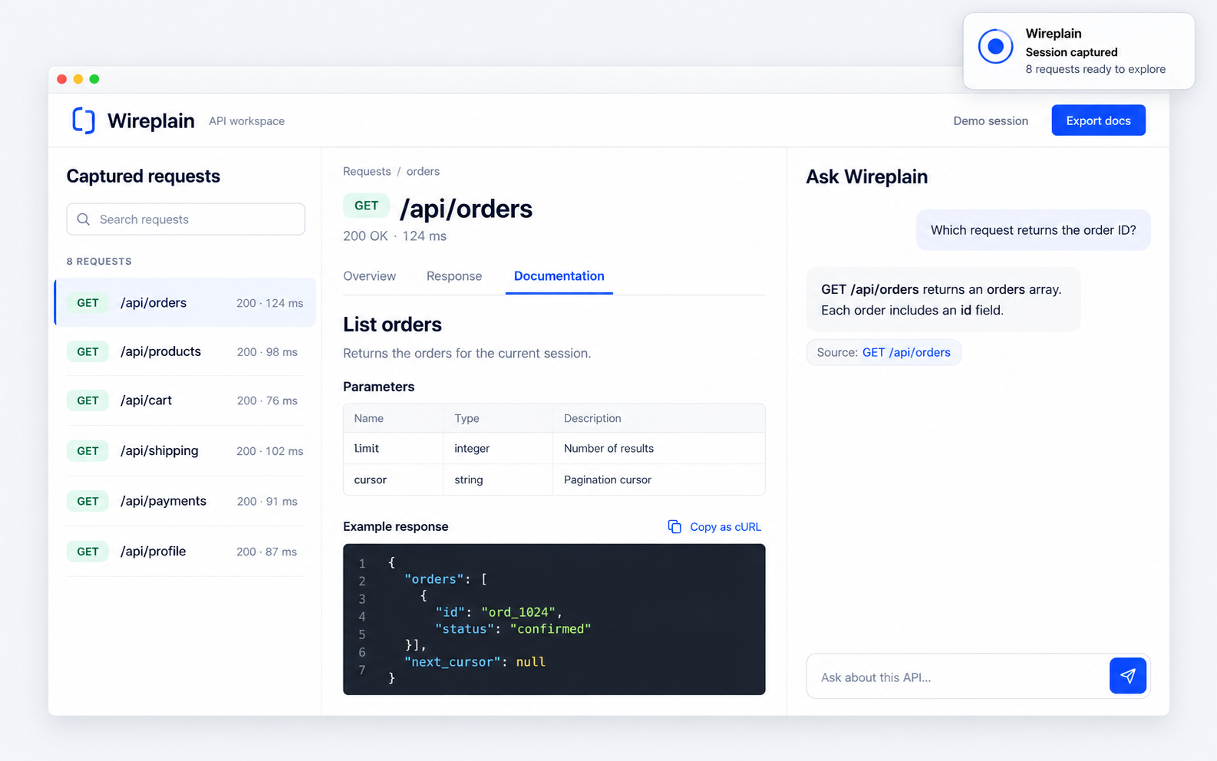This screenshot has height=761, width=1217.
Task: Click the limit parameter name cell
Action: [x=394, y=448]
